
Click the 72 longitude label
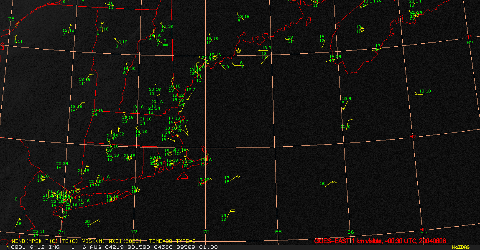pos(134,232)
